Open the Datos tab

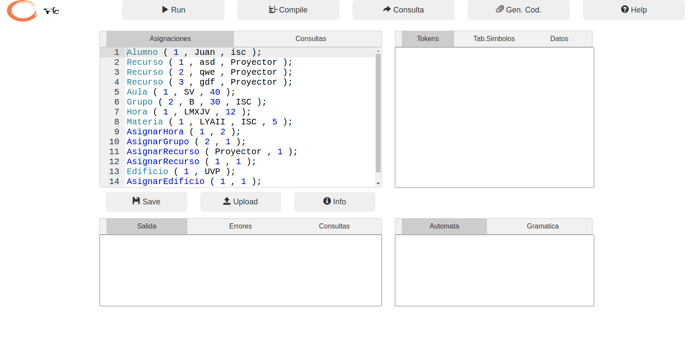[x=559, y=39]
